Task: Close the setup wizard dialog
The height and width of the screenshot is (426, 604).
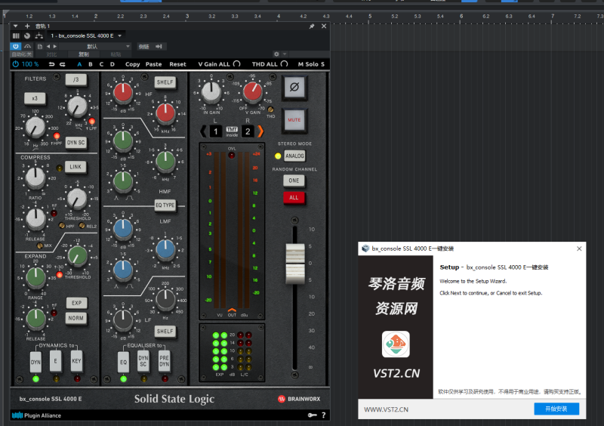Action: pyautogui.click(x=579, y=248)
